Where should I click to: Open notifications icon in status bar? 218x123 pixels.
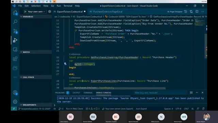[203, 109]
